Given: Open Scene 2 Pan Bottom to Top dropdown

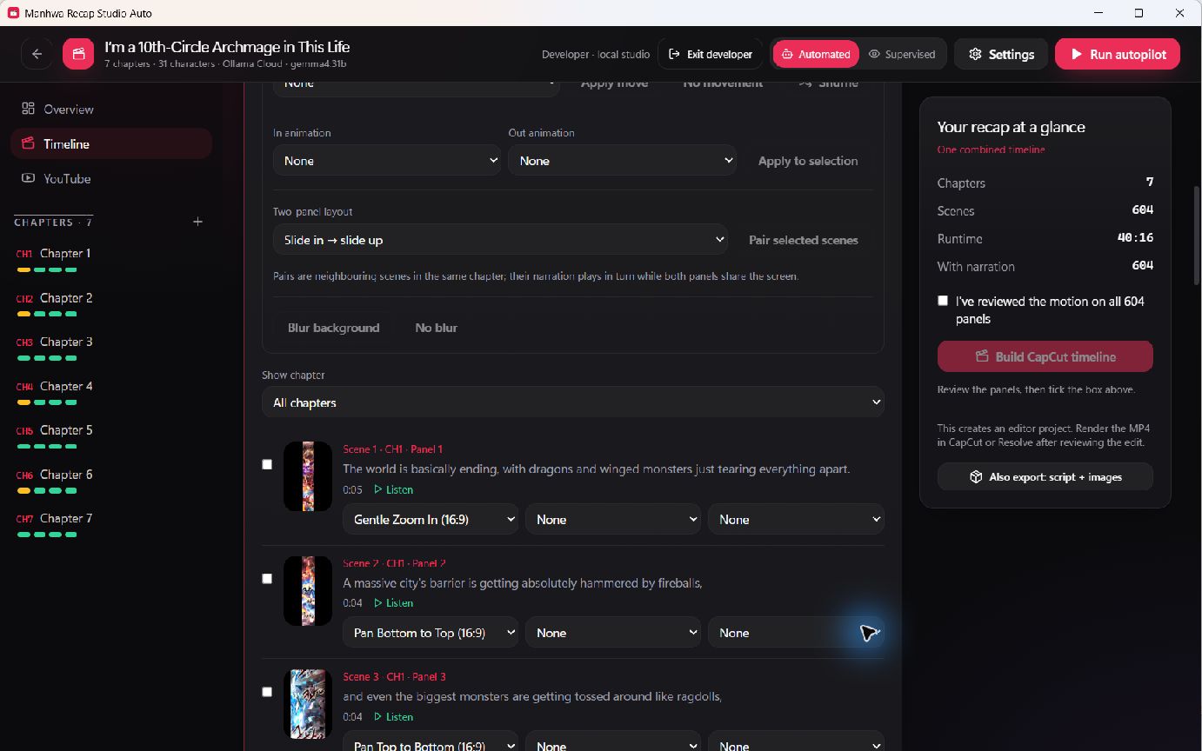Looking at the screenshot, I should 431,633.
